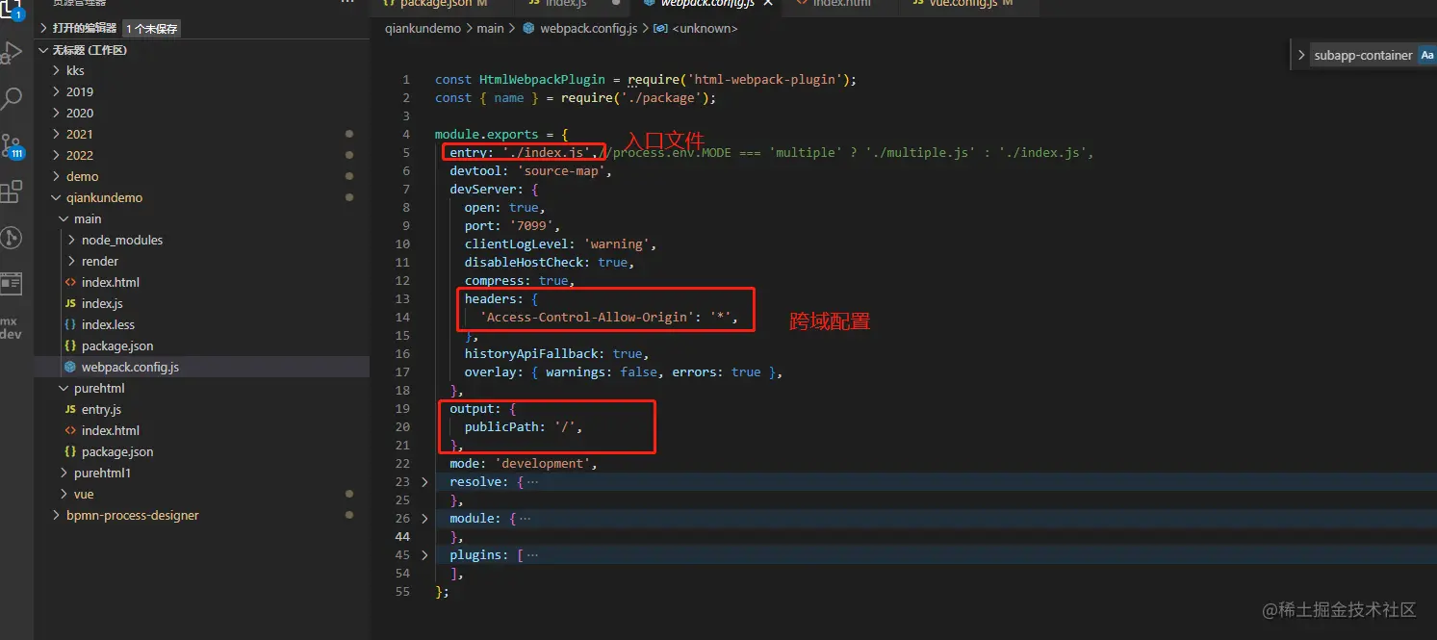Viewport: 1437px width, 640px height.
Task: Open the mx dev activity bar icon
Action: click(11, 328)
